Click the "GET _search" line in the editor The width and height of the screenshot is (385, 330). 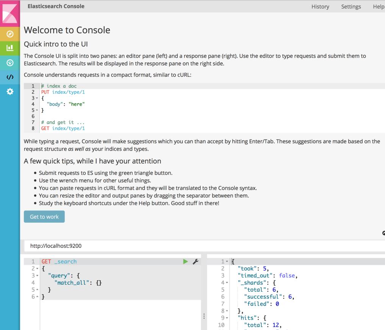(x=59, y=262)
